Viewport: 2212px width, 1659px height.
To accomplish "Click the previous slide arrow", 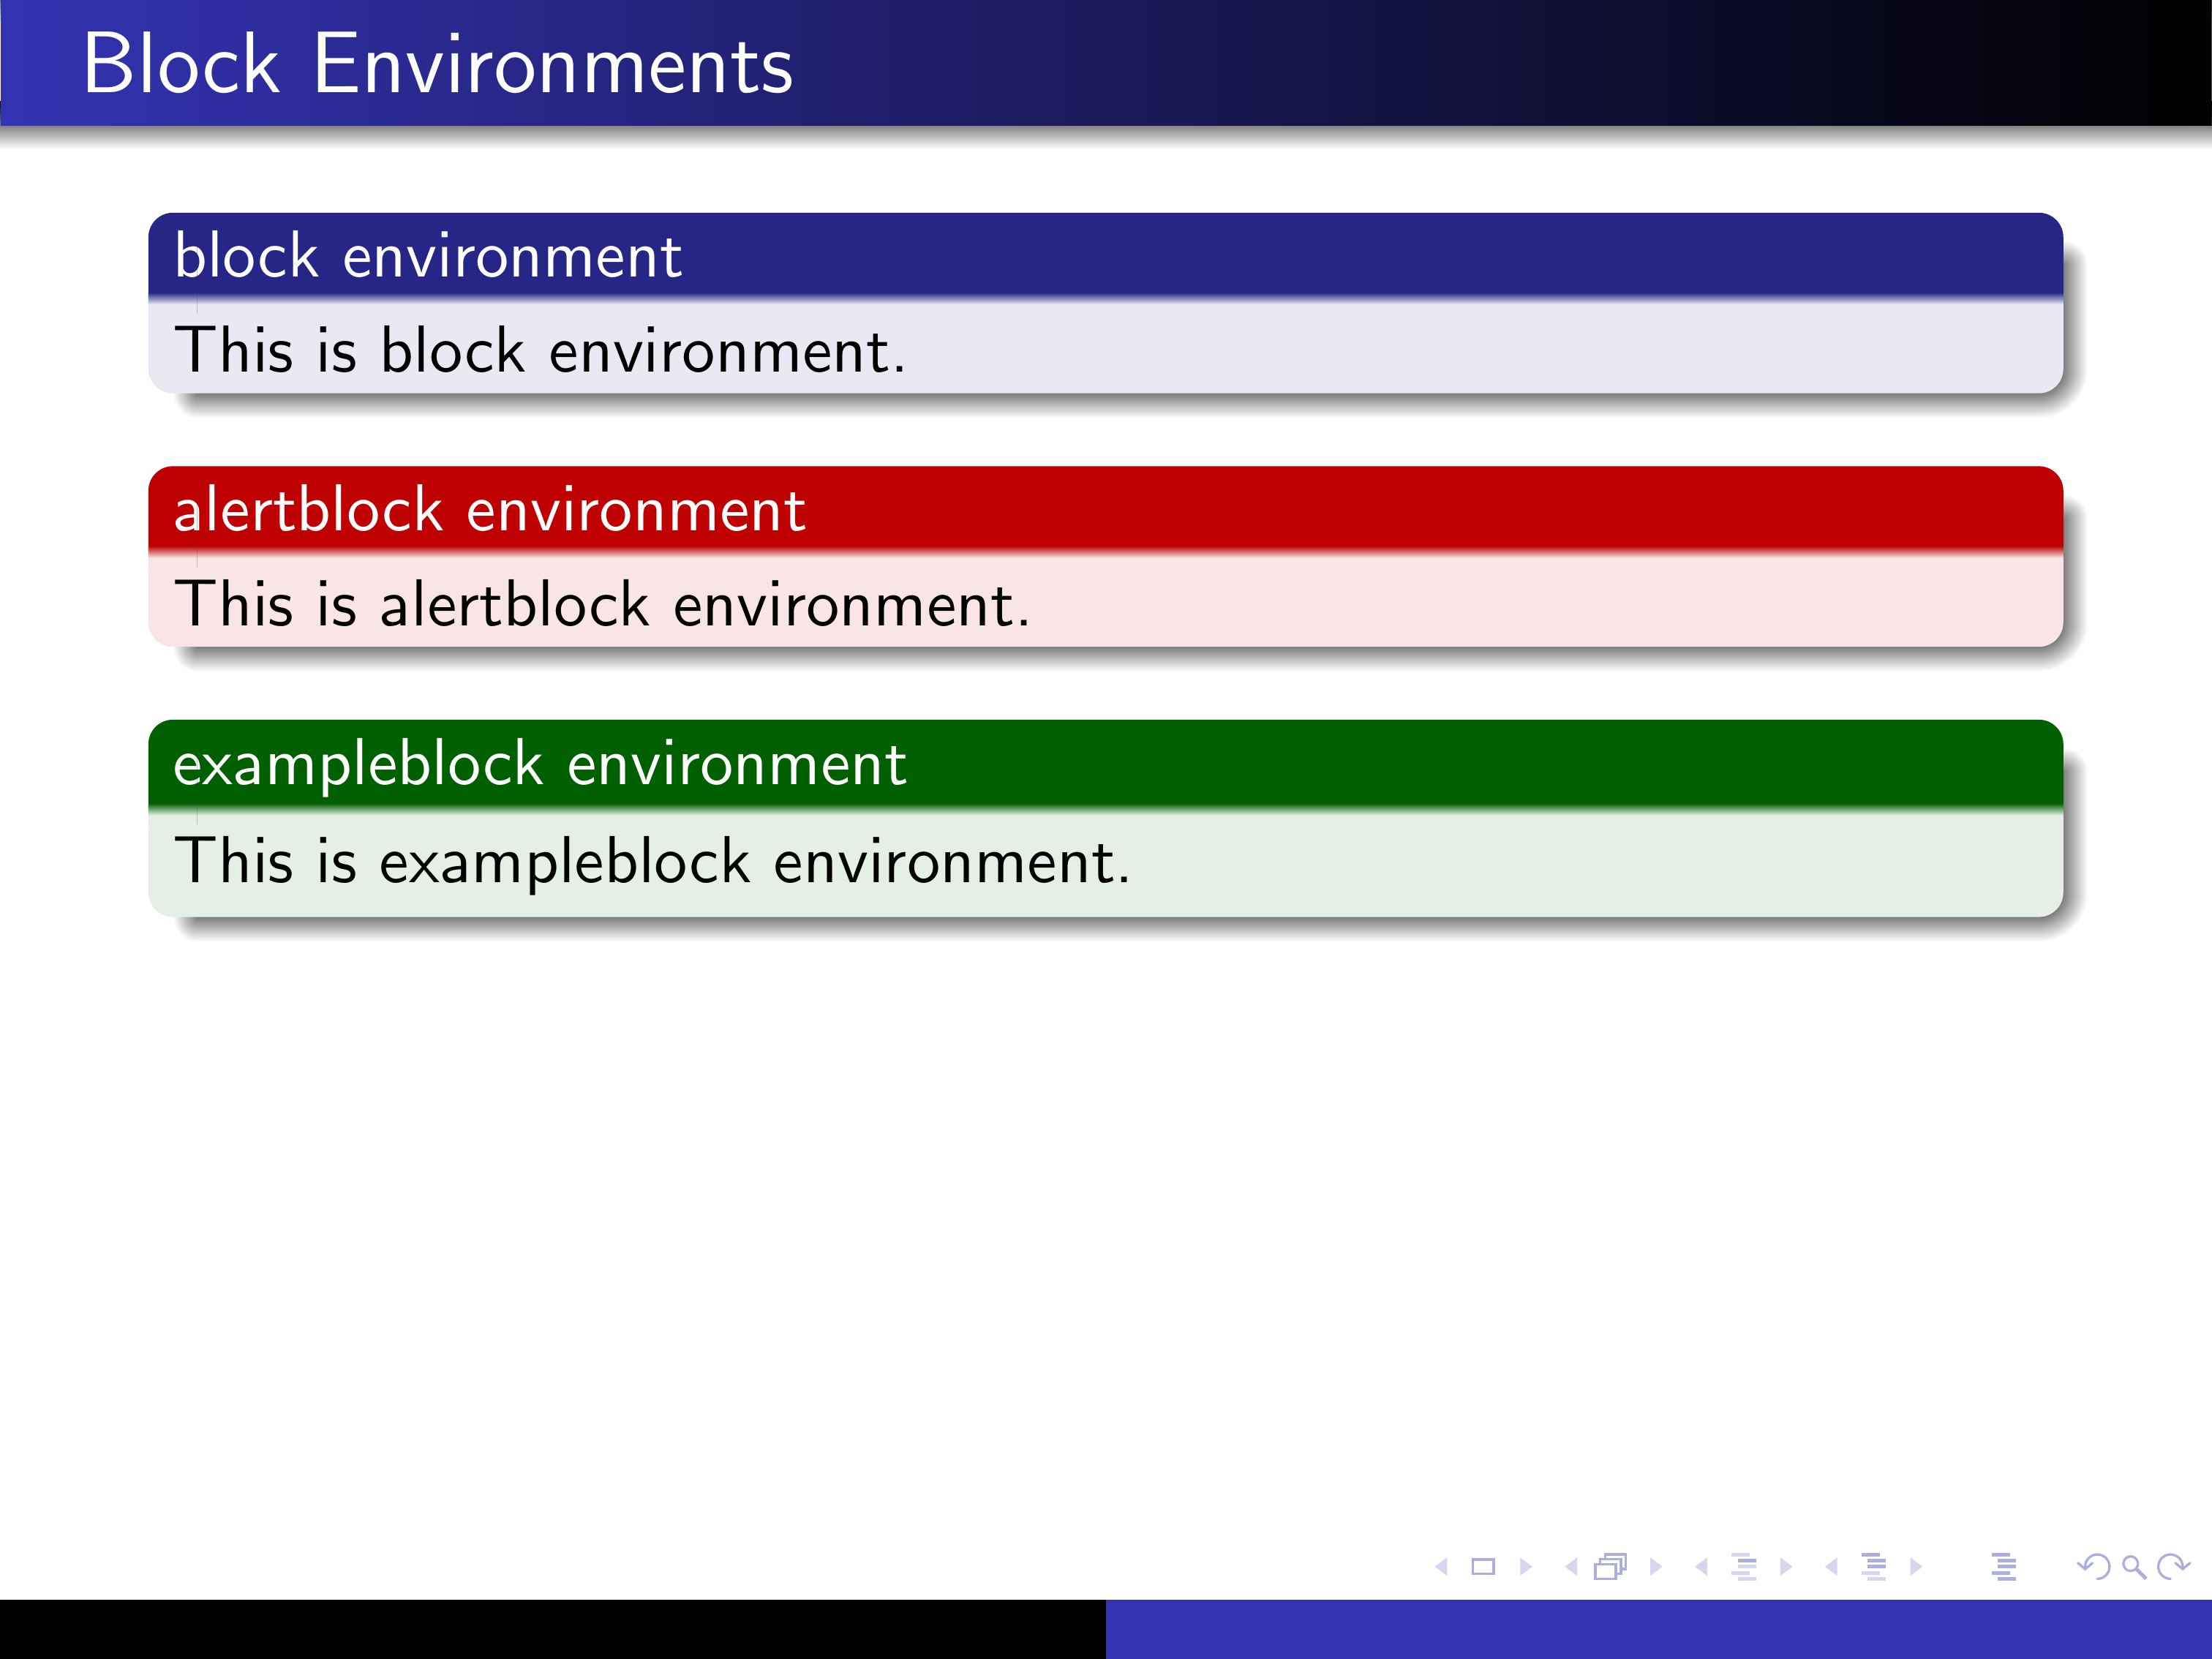I will click(x=1441, y=1567).
